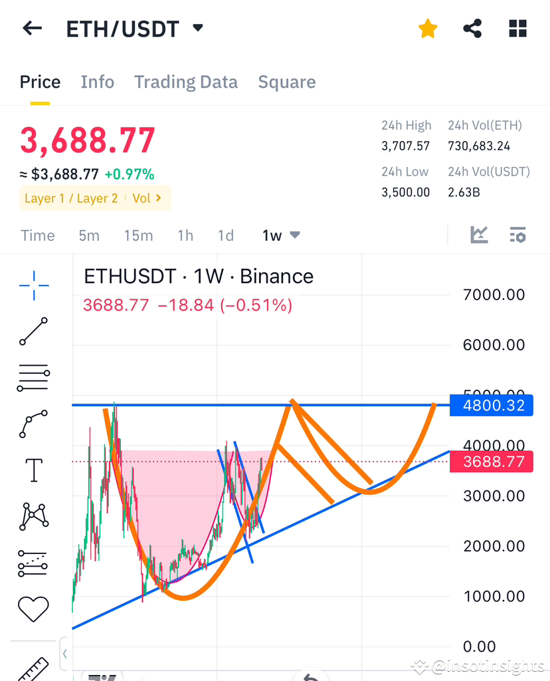This screenshot has height=681, width=550.
Task: Open the indicator settings icon
Action: (518, 235)
